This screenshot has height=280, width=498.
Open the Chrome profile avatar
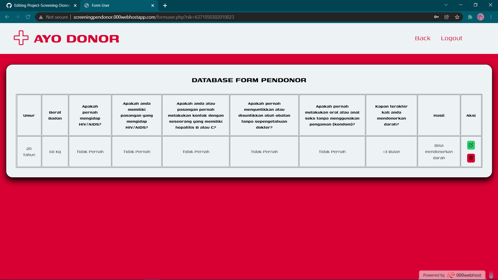click(481, 17)
